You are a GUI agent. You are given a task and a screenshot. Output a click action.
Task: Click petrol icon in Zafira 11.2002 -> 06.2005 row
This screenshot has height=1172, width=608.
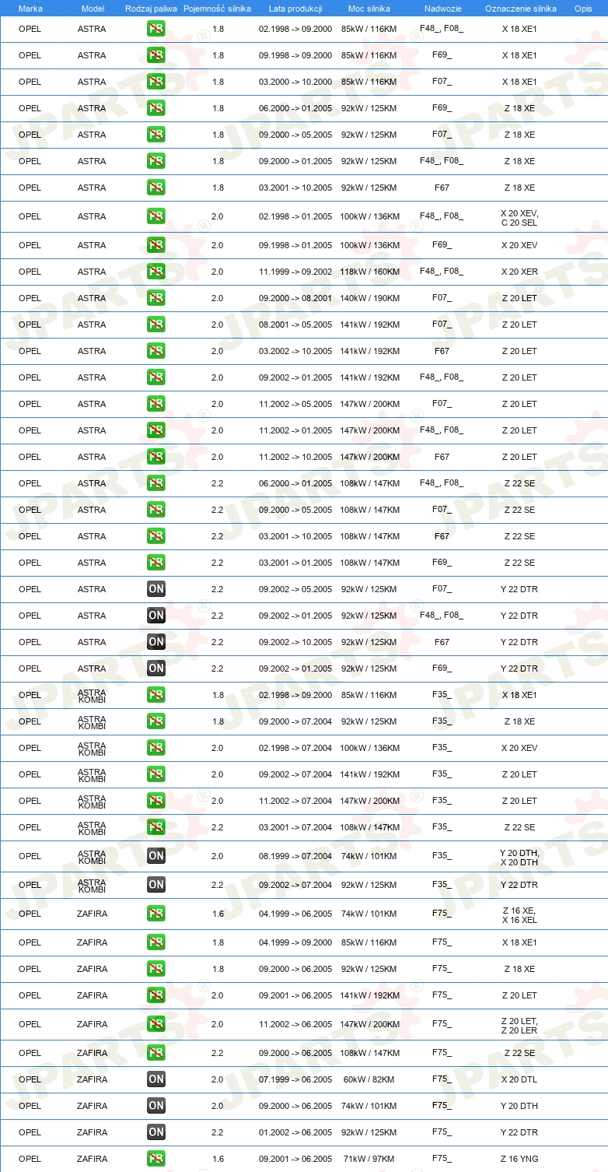(x=155, y=1024)
